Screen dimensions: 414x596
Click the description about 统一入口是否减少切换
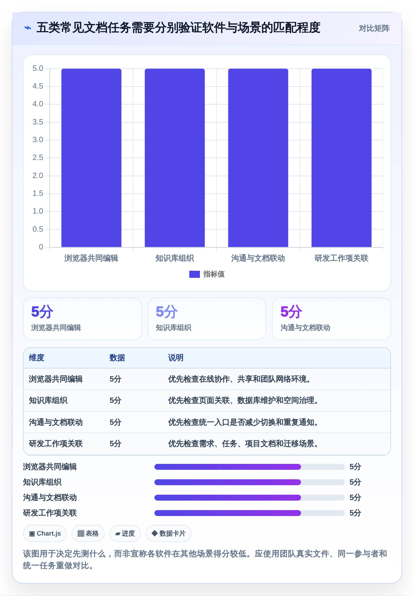pyautogui.click(x=243, y=422)
